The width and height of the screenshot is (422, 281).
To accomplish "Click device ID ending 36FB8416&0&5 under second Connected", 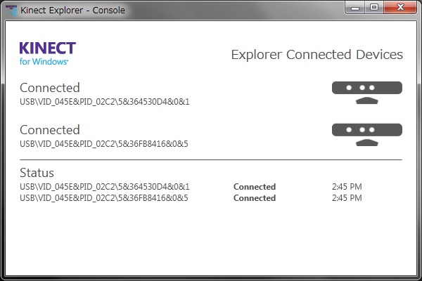I will [x=104, y=144].
